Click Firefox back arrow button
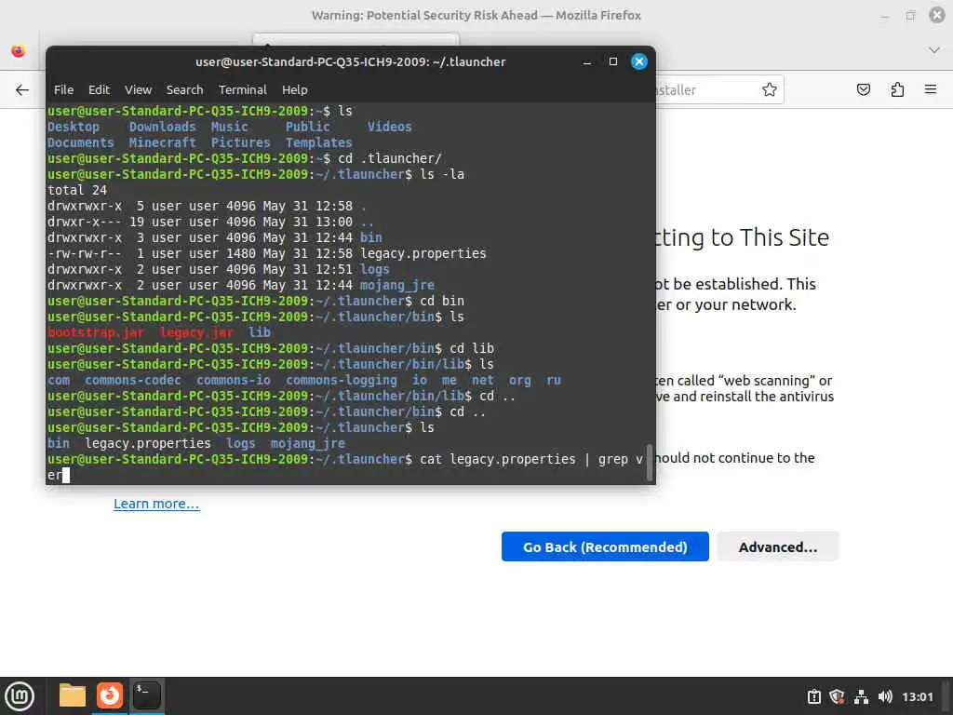The height and width of the screenshot is (715, 953). pyautogui.click(x=22, y=90)
